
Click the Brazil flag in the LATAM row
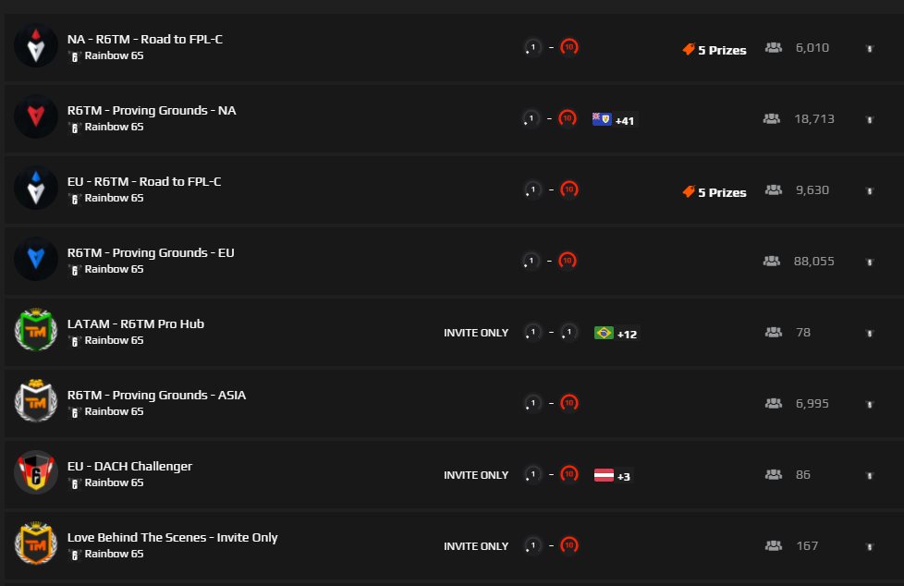[x=604, y=332]
